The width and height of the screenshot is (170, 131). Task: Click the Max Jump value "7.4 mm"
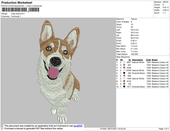[134, 51]
